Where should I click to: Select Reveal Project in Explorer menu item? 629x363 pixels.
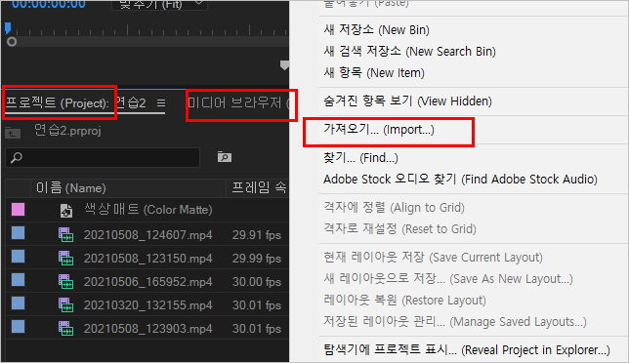point(467,350)
